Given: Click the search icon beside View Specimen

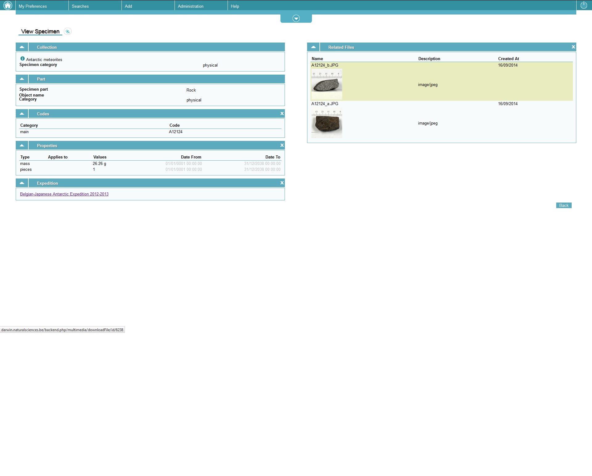Looking at the screenshot, I should tap(68, 31).
